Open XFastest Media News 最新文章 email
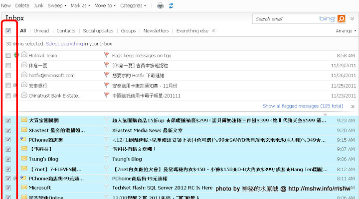 [x=147, y=130]
